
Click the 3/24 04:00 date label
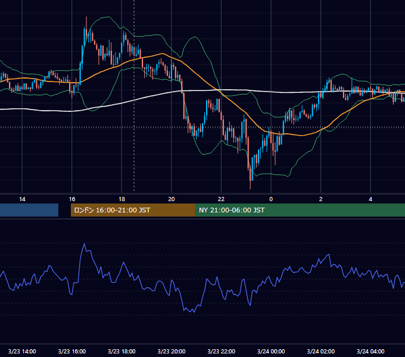point(370,351)
